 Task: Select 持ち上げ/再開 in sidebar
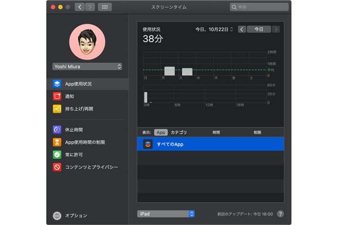click(87, 109)
